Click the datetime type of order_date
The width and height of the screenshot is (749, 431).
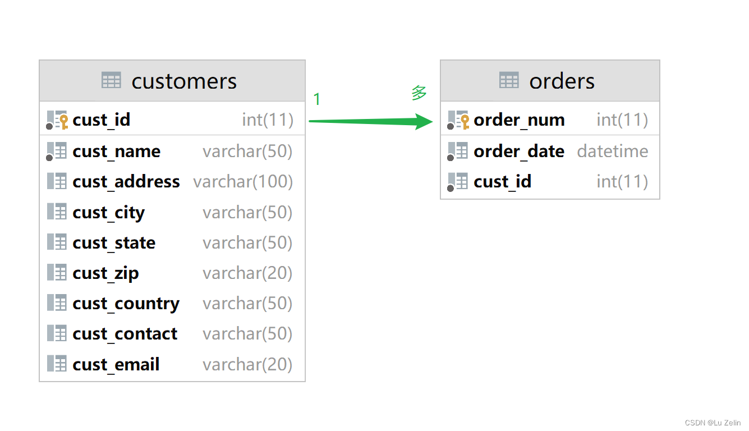click(613, 151)
